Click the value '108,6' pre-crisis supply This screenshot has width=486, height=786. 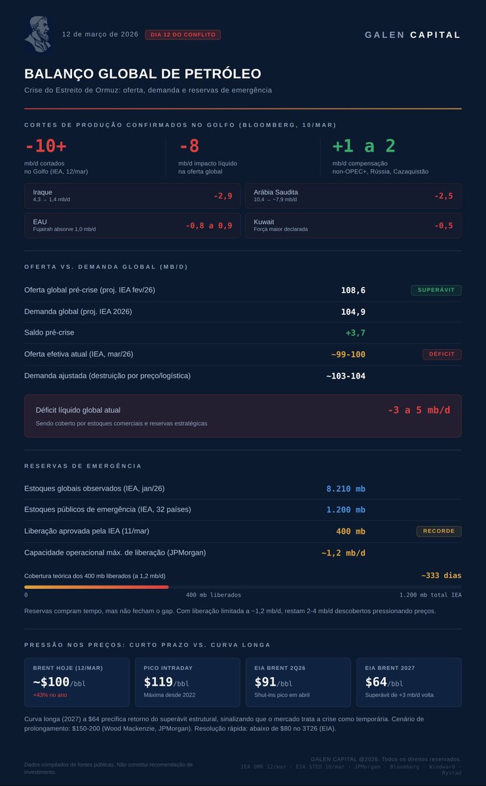tap(353, 290)
